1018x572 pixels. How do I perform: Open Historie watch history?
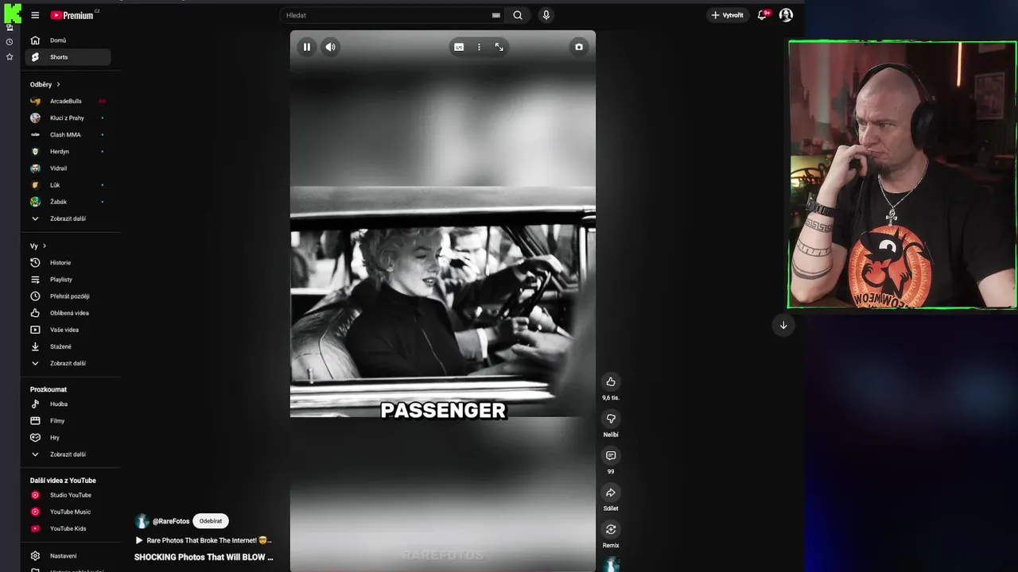click(x=68, y=263)
